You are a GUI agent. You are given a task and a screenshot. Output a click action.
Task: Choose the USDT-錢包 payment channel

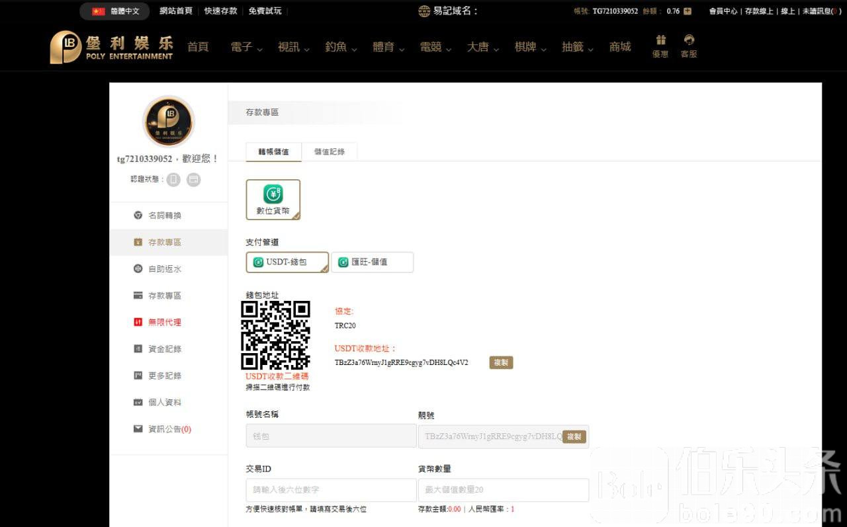click(x=287, y=262)
